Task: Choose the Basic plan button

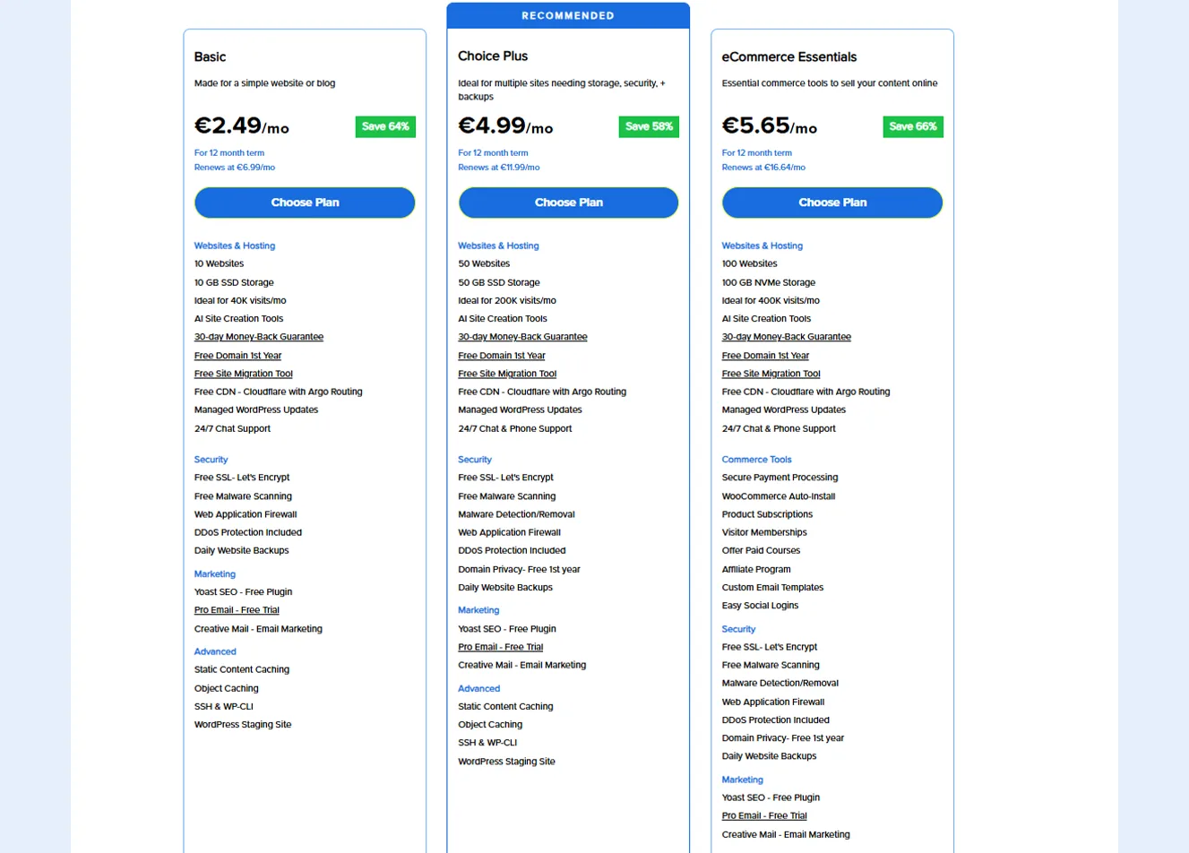Action: [x=305, y=202]
